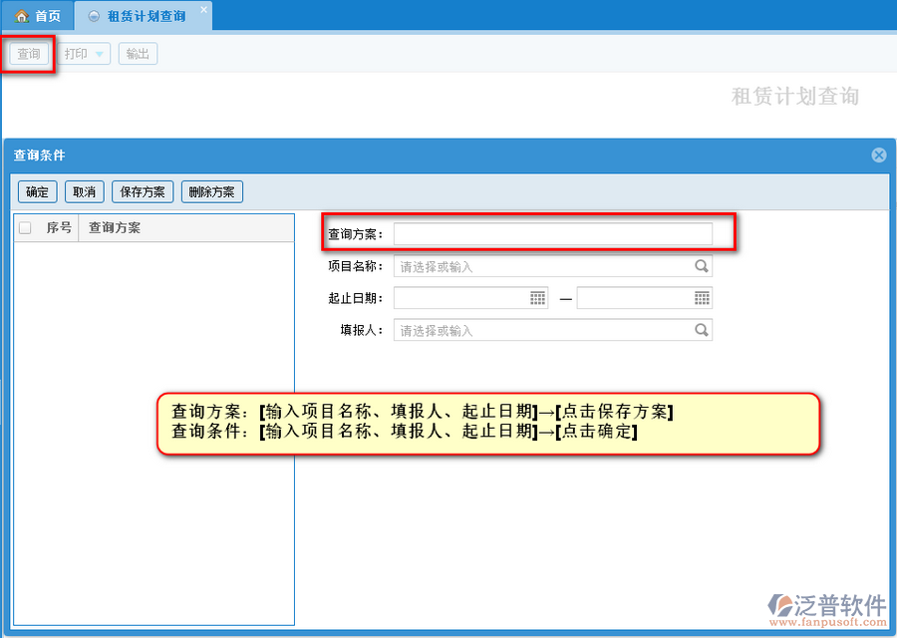Screen dimensions: 897x638
Task: Click 保存方案 to save the query scheme
Action: point(143,192)
